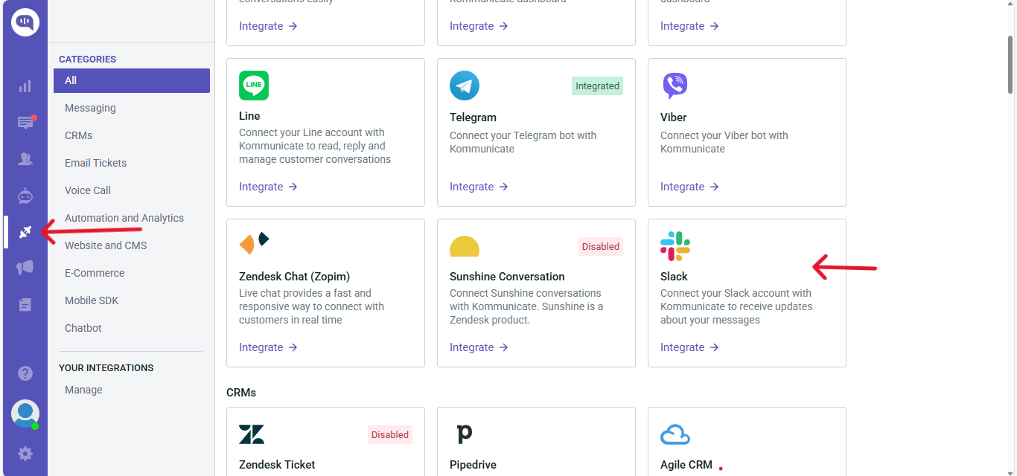The width and height of the screenshot is (1017, 476).
Task: Open the profile avatar icon
Action: click(25, 414)
